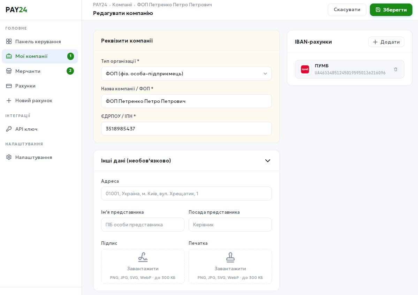Click the key icon for API ключ
418x295 pixels.
(x=9, y=129)
